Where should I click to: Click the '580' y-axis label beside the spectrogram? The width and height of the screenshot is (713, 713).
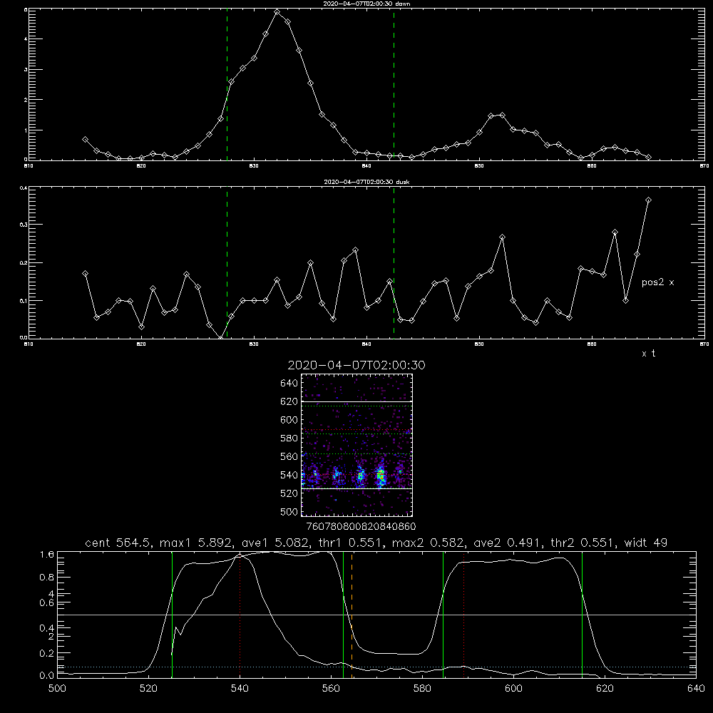pyautogui.click(x=289, y=438)
